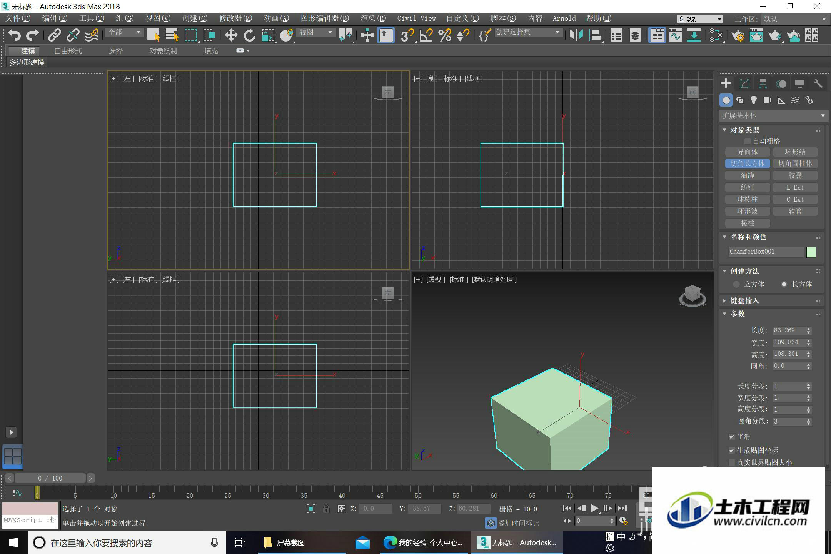Screen dimensions: 831x554
Task: Select the Rotate tool
Action: click(250, 35)
